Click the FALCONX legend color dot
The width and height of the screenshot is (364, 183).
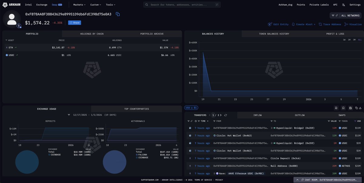(137, 155)
